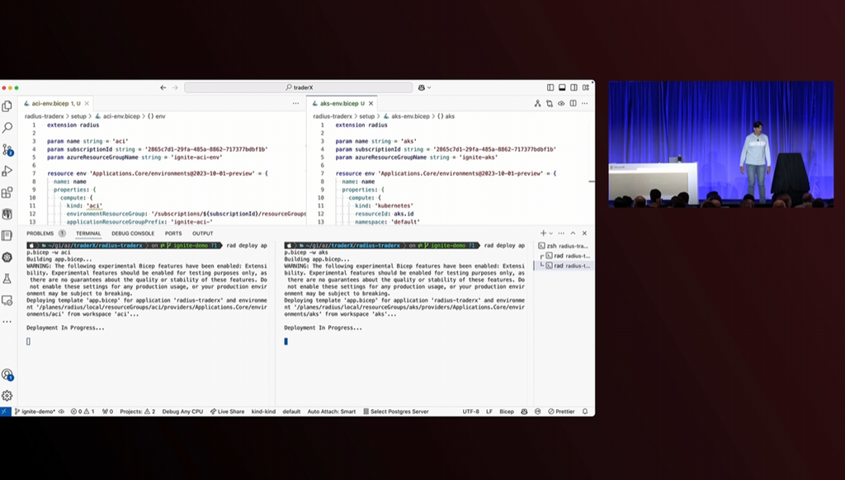
Task: Open Source Control view with badge
Action: click(7, 149)
